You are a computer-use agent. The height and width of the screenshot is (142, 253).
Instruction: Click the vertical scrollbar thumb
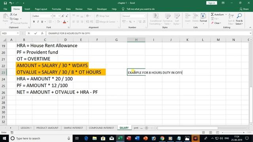pyautogui.click(x=251, y=105)
